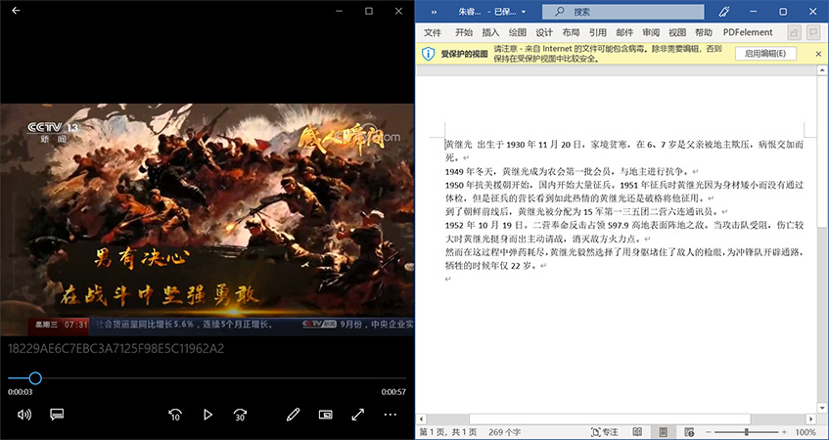
Task: Open the PDFelement ribbon tab
Action: 748,32
